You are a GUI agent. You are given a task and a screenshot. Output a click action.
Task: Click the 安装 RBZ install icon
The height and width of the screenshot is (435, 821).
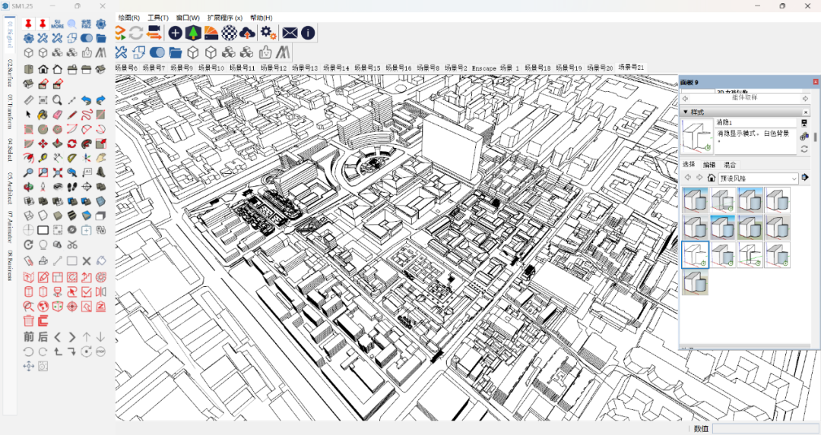click(x=87, y=24)
